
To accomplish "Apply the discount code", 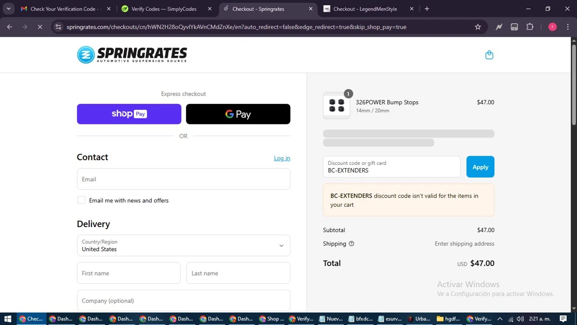I will pyautogui.click(x=480, y=167).
